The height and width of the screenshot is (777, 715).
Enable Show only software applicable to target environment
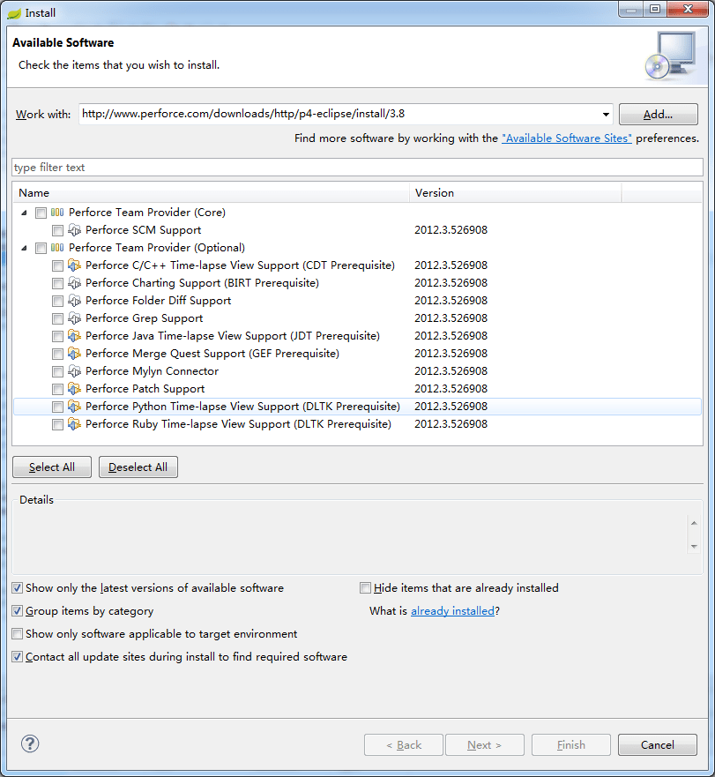18,634
